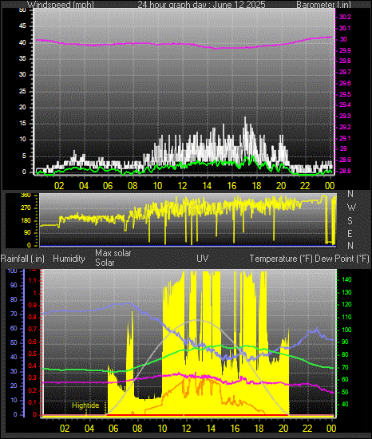Click the Hightide marker label
Image resolution: width=372 pixels, height=439 pixels.
pos(85,405)
